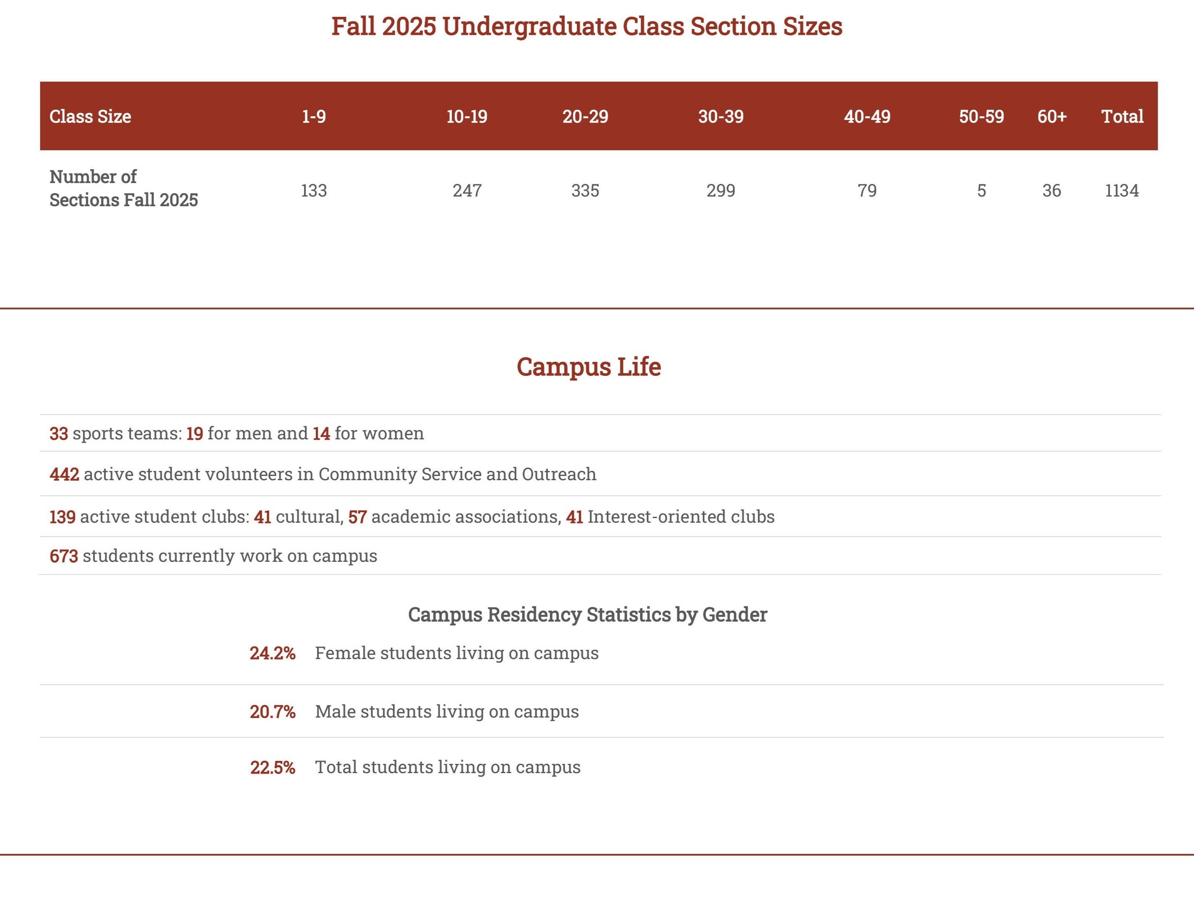The height and width of the screenshot is (904, 1194).
Task: Click the 20-29 column header
Action: [585, 117]
